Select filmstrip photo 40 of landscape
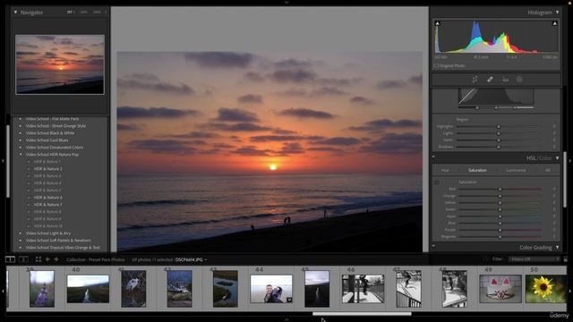Viewport: 573px width, 322px height. (88, 289)
